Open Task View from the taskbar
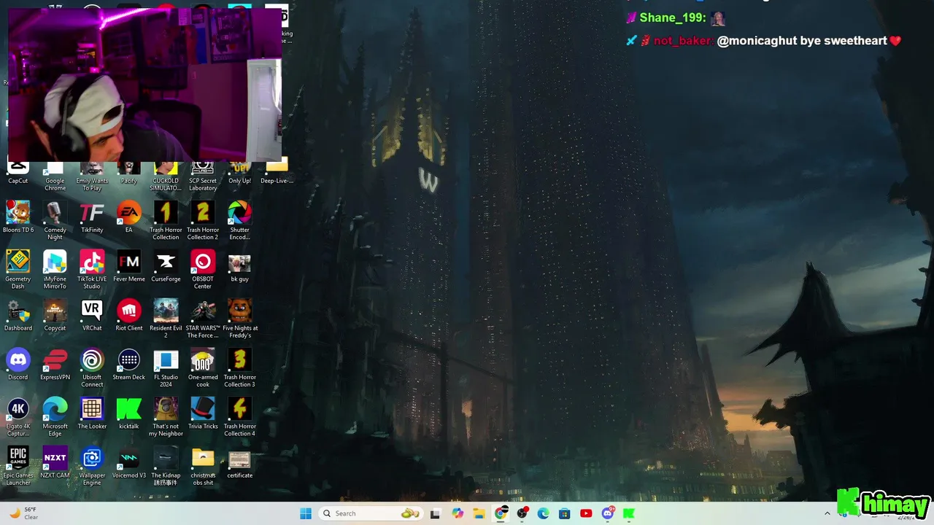934x525 pixels. 436,513
